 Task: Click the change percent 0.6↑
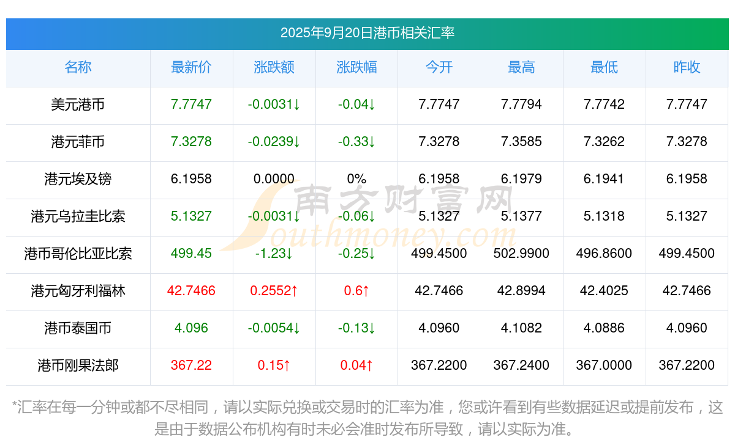pyautogui.click(x=356, y=291)
